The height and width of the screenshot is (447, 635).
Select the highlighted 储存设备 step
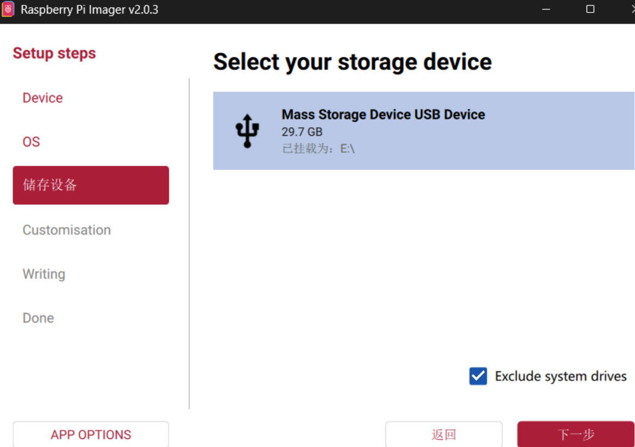(91, 185)
